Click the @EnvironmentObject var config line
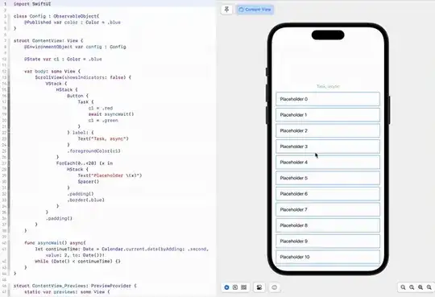This screenshot has height=297, width=435. click(75, 47)
